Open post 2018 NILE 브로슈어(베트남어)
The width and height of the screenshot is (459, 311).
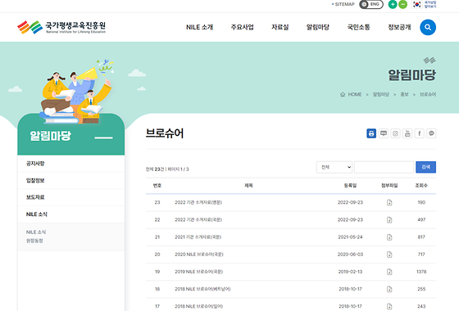click(x=202, y=289)
